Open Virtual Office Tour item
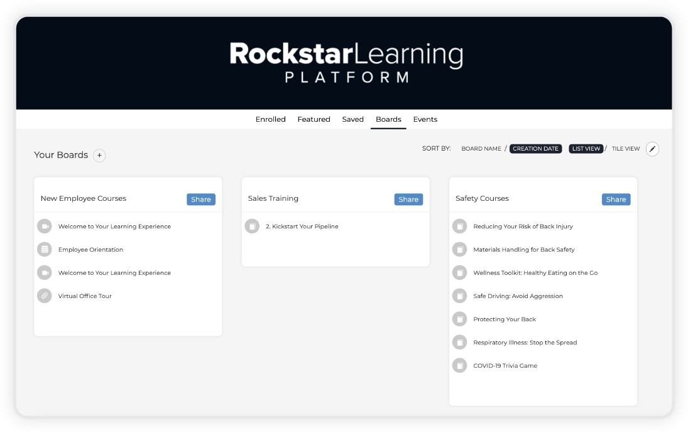This screenshot has width=688, height=433. point(85,296)
